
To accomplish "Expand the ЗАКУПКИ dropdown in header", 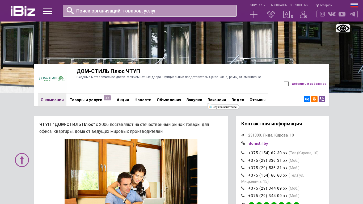I will [x=258, y=5].
